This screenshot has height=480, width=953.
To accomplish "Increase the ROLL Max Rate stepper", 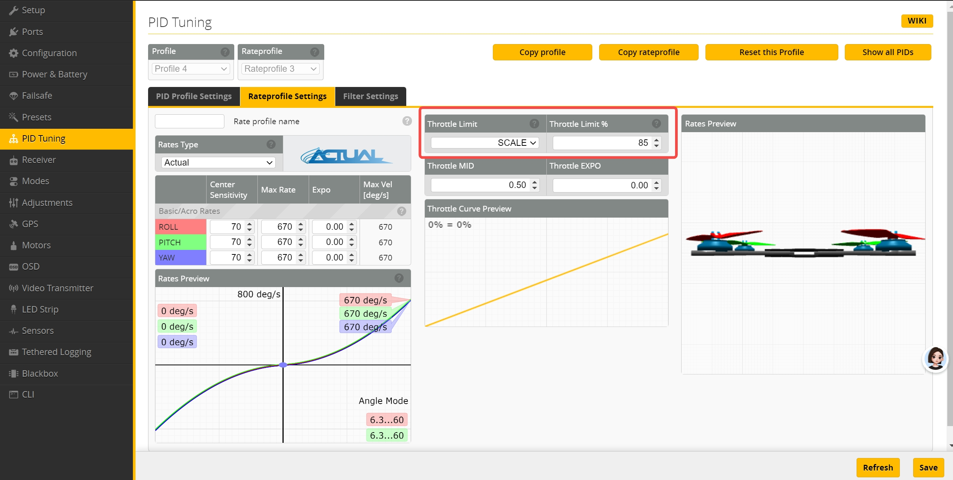I will pos(301,224).
